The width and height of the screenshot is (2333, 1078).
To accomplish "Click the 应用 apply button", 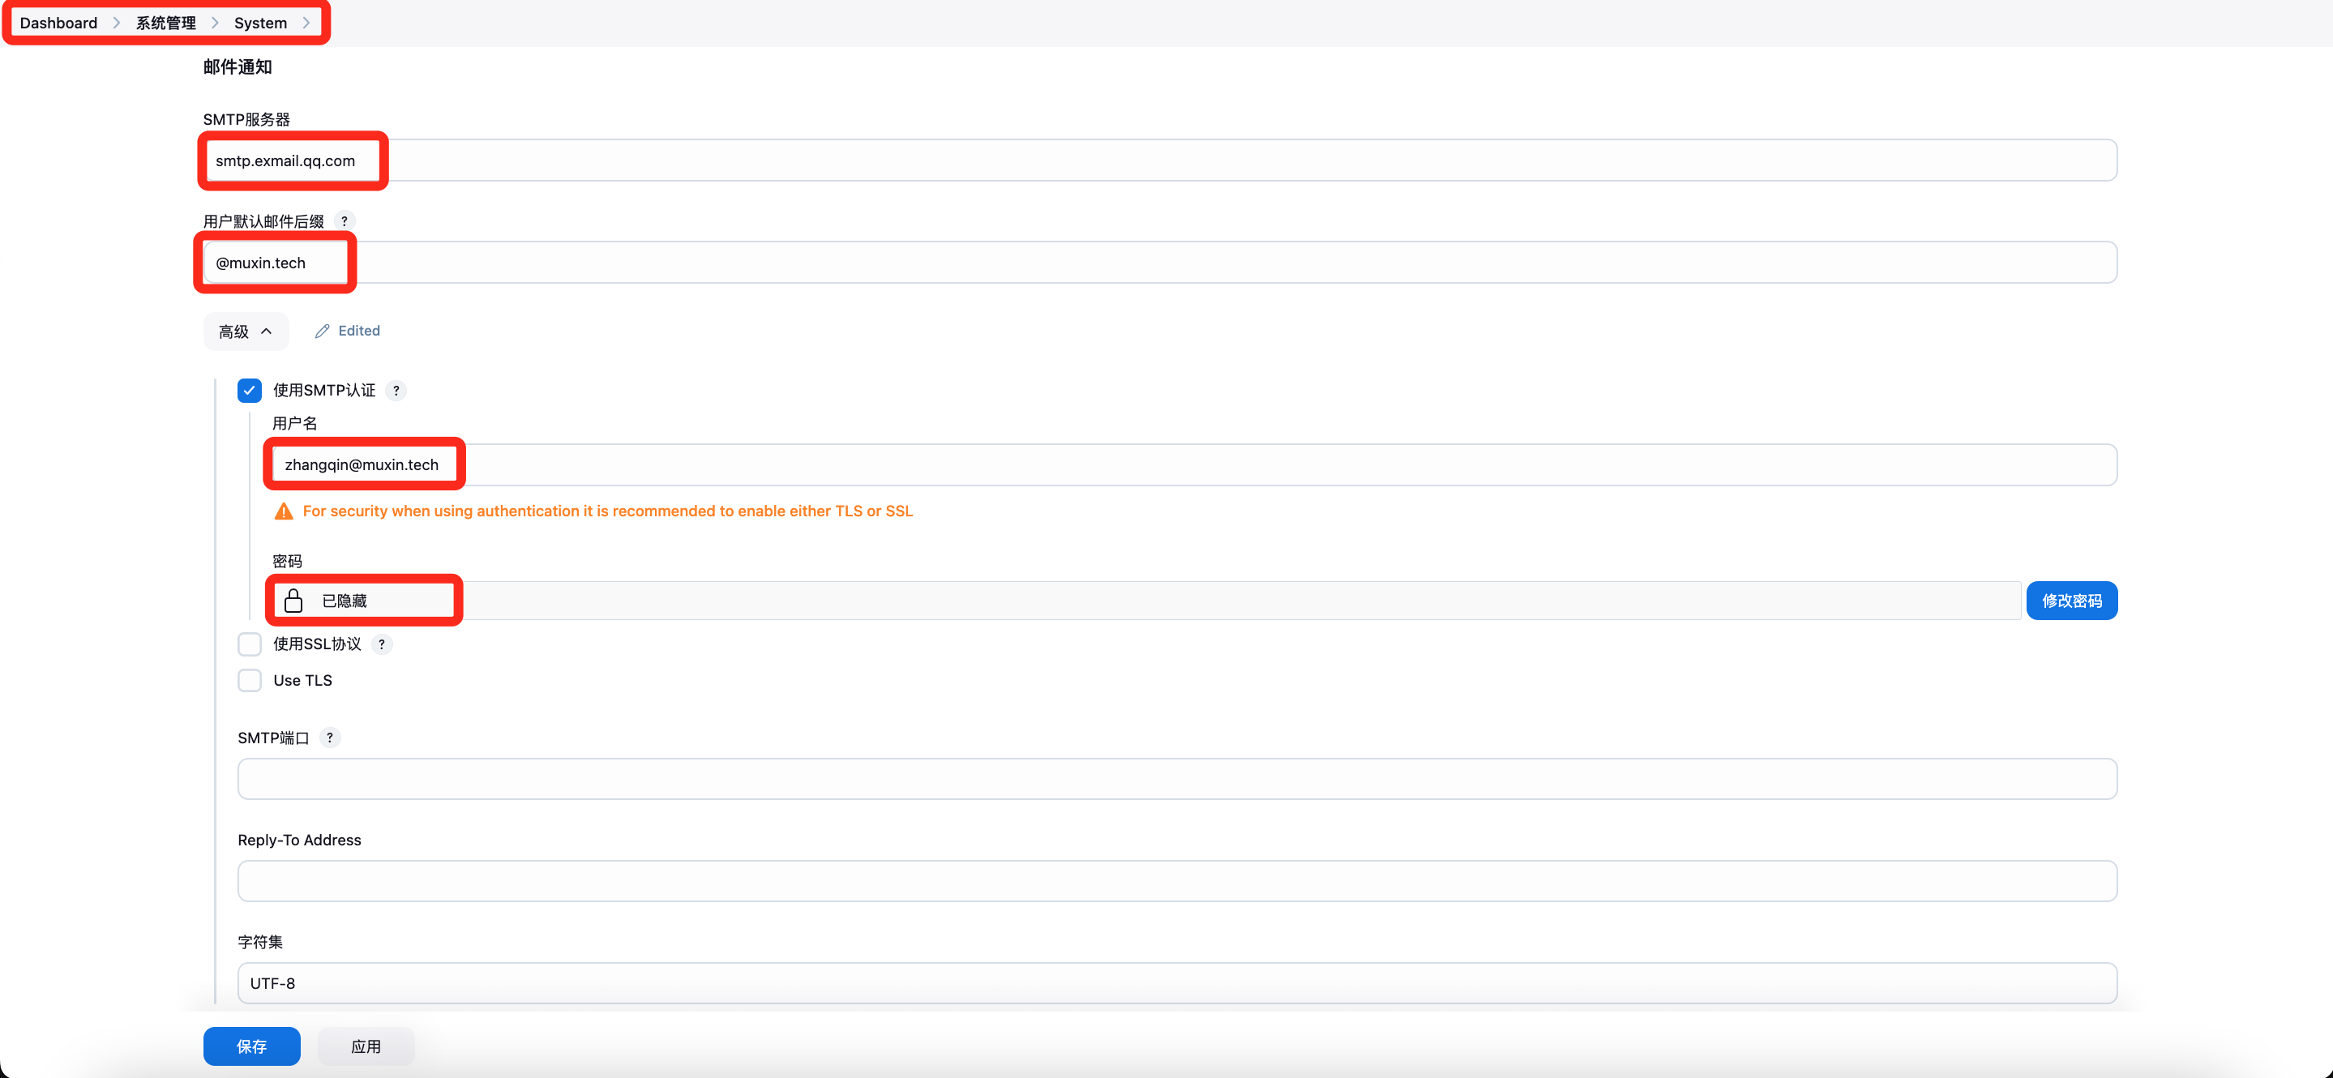I will coord(365,1046).
